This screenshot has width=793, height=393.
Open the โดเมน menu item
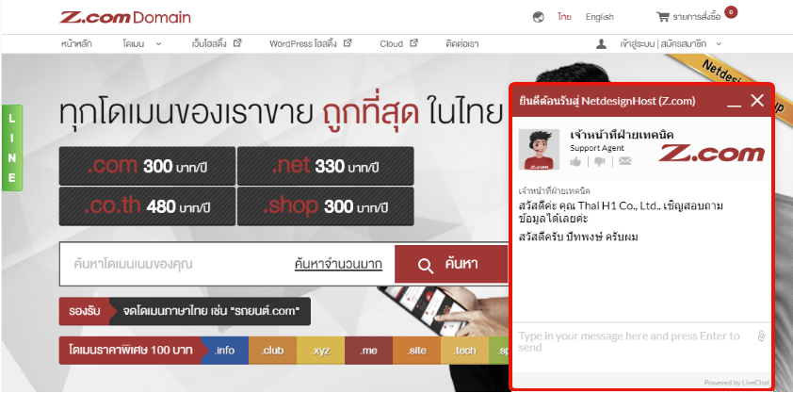pos(134,44)
